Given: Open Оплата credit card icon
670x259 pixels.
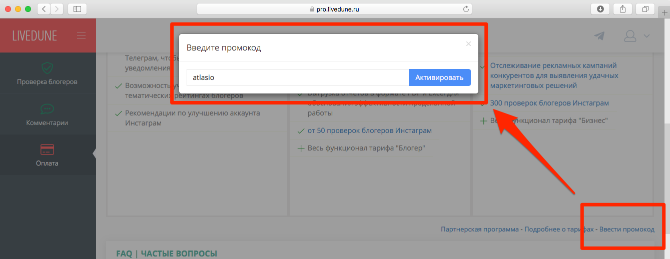Looking at the screenshot, I should click(48, 149).
